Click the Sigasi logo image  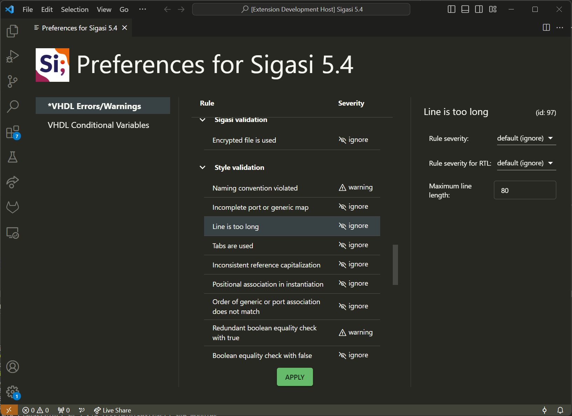coord(53,65)
